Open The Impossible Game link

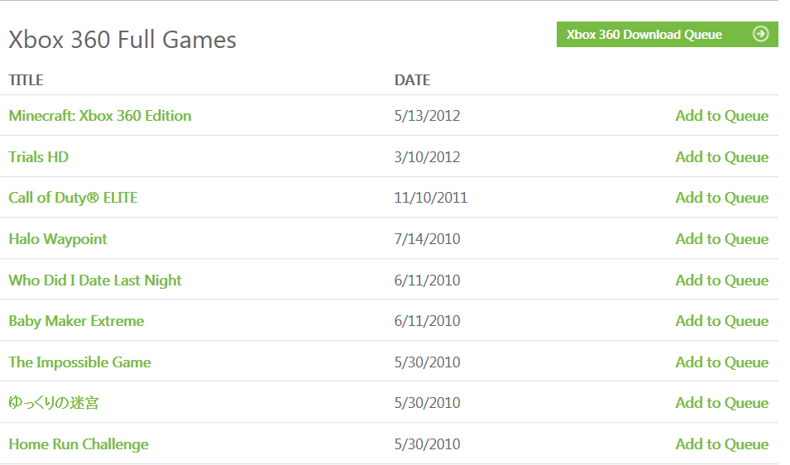click(x=79, y=362)
